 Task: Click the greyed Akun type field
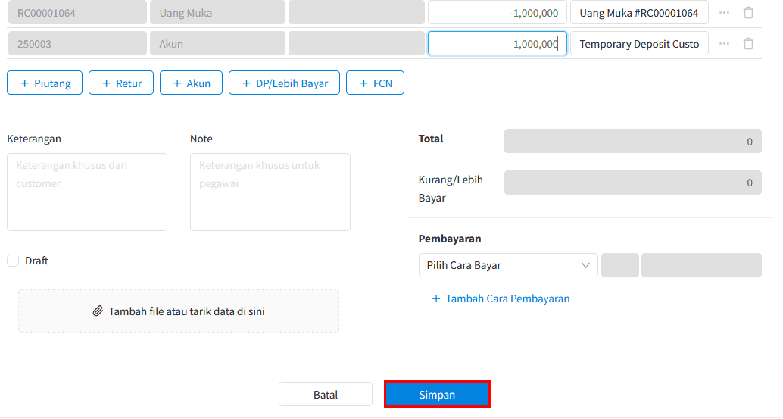tap(218, 44)
